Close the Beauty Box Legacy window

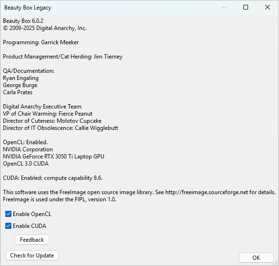[x=268, y=7]
